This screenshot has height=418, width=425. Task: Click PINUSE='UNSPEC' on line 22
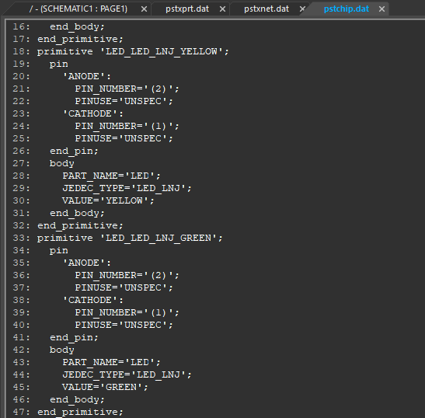pyautogui.click(x=124, y=101)
